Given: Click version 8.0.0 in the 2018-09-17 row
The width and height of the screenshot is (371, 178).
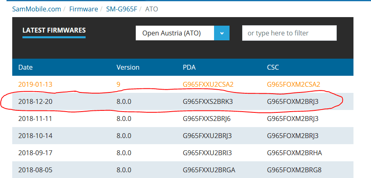Looking at the screenshot, I should pos(124,153).
